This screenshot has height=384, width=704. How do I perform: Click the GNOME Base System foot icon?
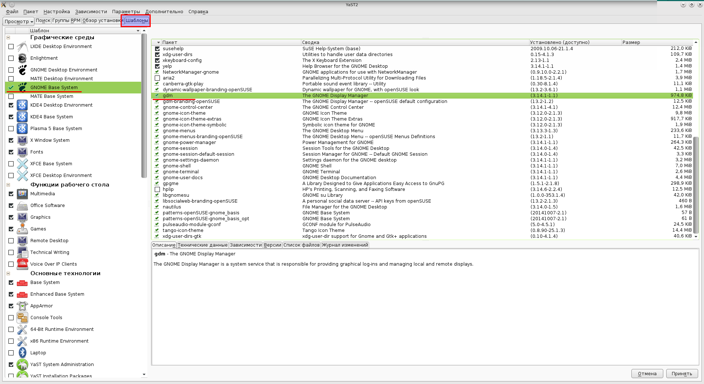pyautogui.click(x=22, y=88)
